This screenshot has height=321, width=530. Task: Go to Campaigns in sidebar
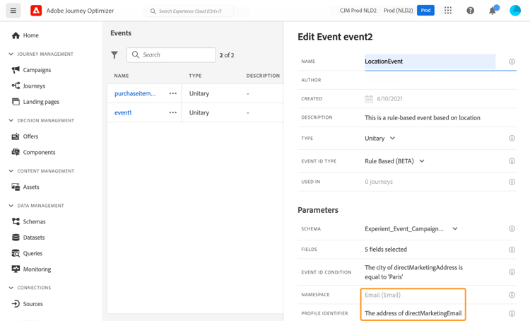37,70
